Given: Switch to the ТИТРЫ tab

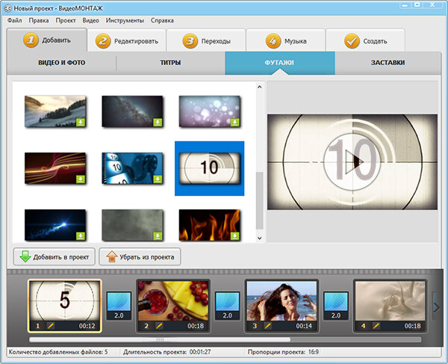Looking at the screenshot, I should click(x=170, y=63).
